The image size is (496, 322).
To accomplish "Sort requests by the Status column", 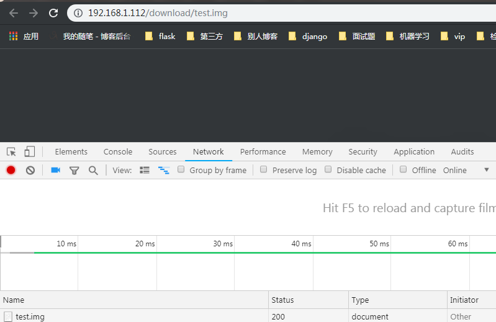I will point(309,300).
